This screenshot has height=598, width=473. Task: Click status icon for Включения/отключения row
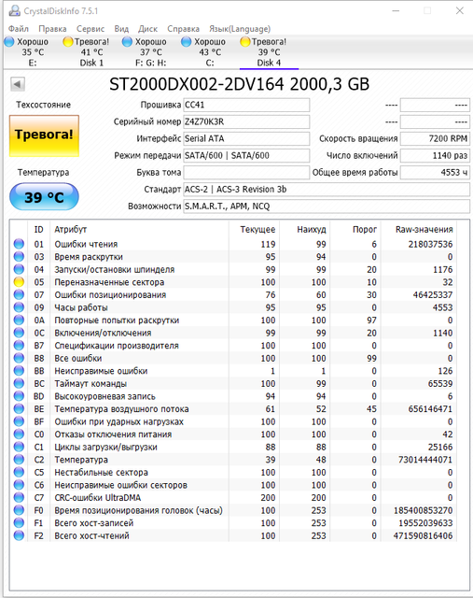pyautogui.click(x=19, y=333)
